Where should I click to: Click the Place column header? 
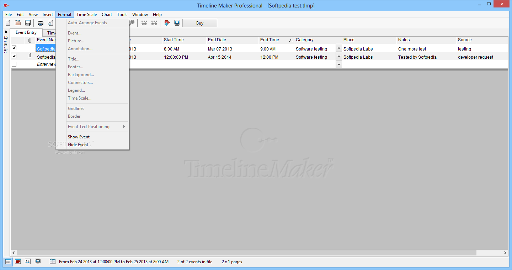click(x=369, y=40)
